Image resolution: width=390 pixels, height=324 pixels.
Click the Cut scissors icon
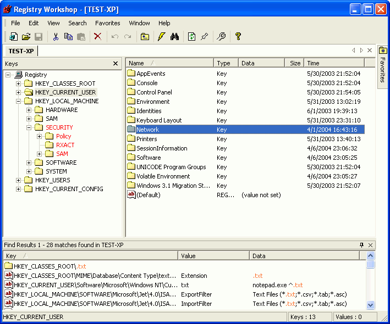click(56, 37)
